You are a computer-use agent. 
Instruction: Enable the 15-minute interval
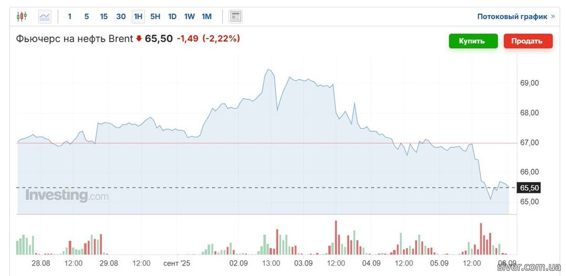point(104,17)
